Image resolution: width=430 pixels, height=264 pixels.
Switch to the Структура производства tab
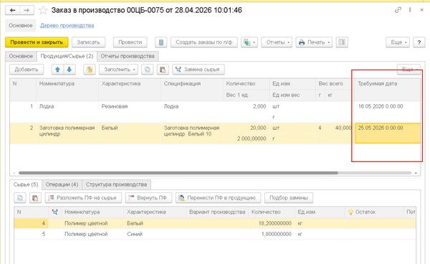(116, 184)
